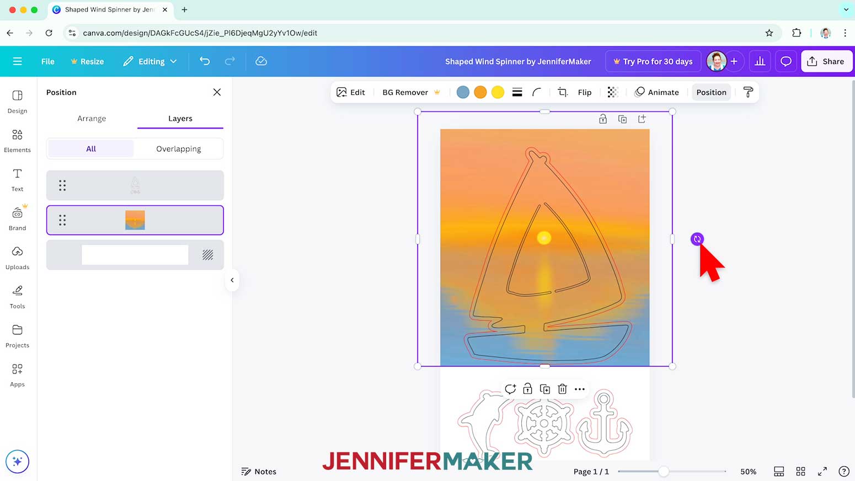Screen dimensions: 855x481
Task: Open the transparency checkerboard icon
Action: [612, 92]
